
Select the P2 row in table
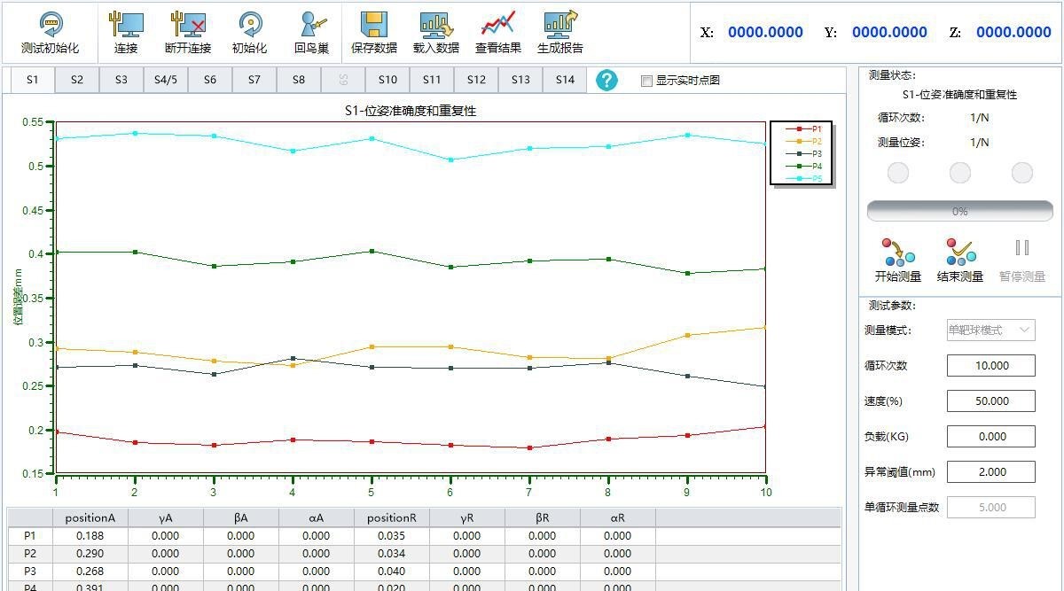click(x=30, y=553)
